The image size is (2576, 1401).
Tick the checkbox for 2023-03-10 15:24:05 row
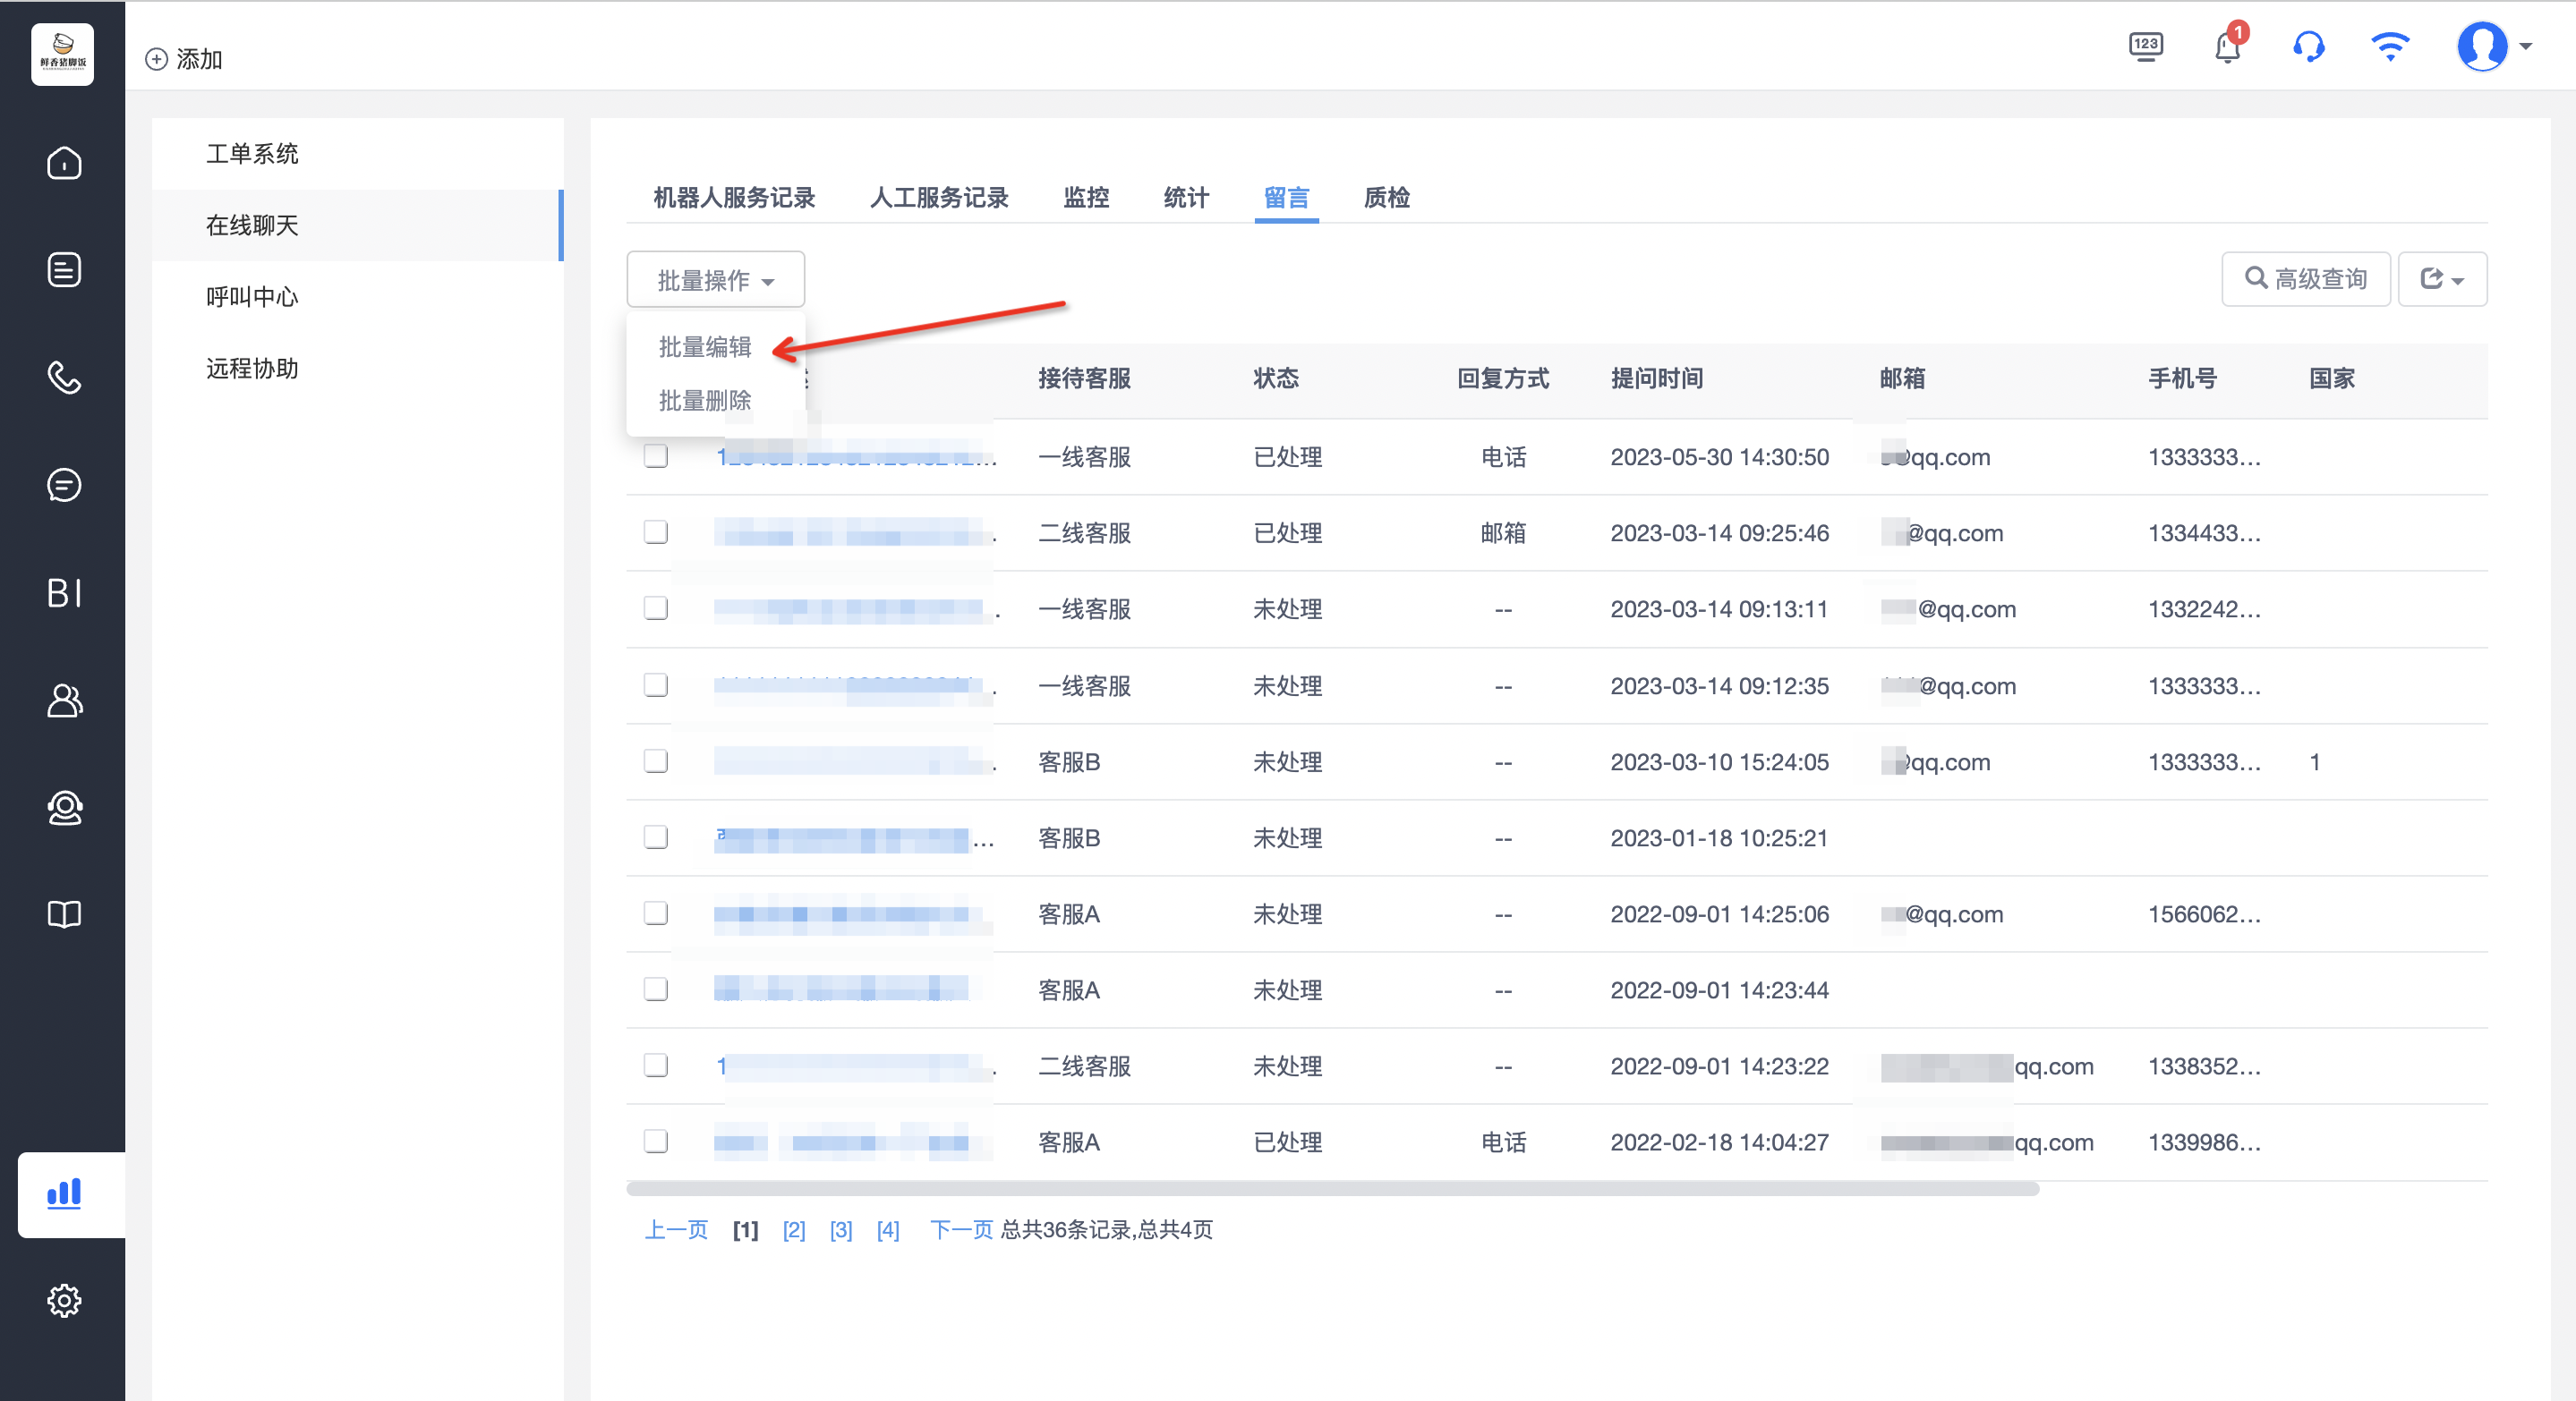(656, 761)
